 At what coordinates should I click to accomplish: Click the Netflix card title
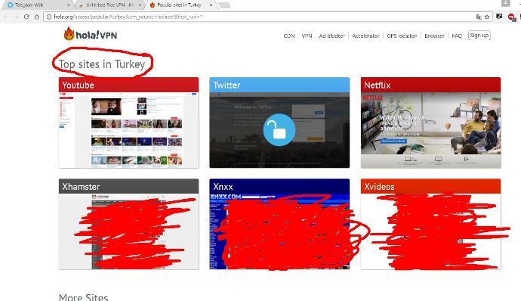[377, 85]
